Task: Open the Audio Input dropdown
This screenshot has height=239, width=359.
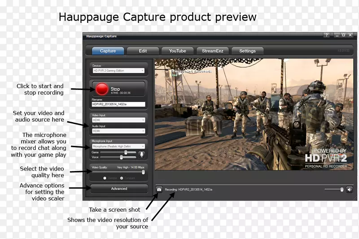Action: [118, 131]
